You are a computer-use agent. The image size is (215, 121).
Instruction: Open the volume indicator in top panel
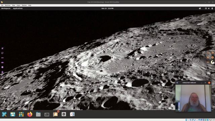pos(209,8)
